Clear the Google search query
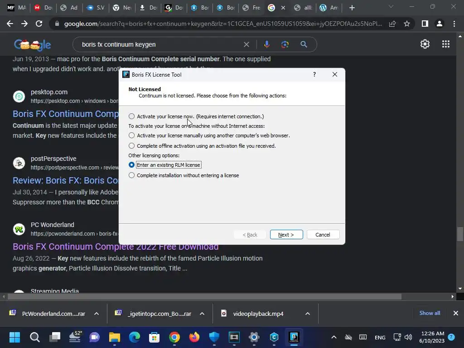This screenshot has width=464, height=348. point(246,44)
